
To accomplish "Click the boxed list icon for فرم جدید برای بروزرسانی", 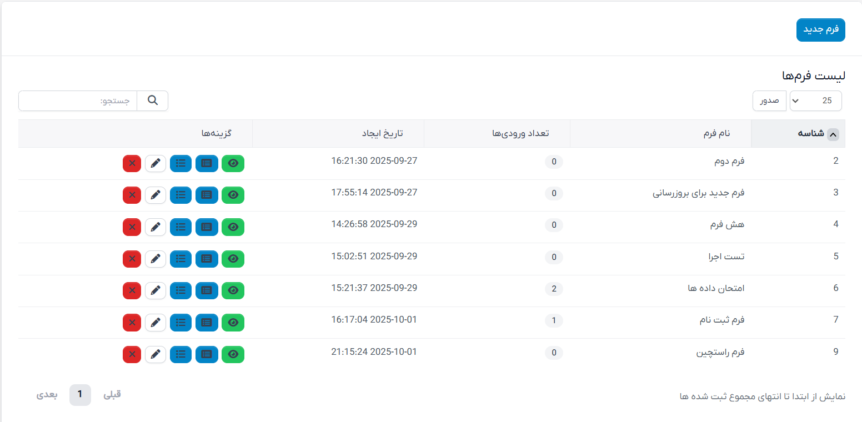I will (x=207, y=195).
